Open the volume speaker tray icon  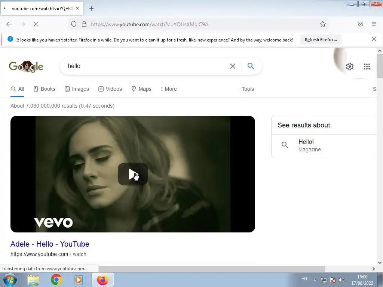click(x=342, y=280)
